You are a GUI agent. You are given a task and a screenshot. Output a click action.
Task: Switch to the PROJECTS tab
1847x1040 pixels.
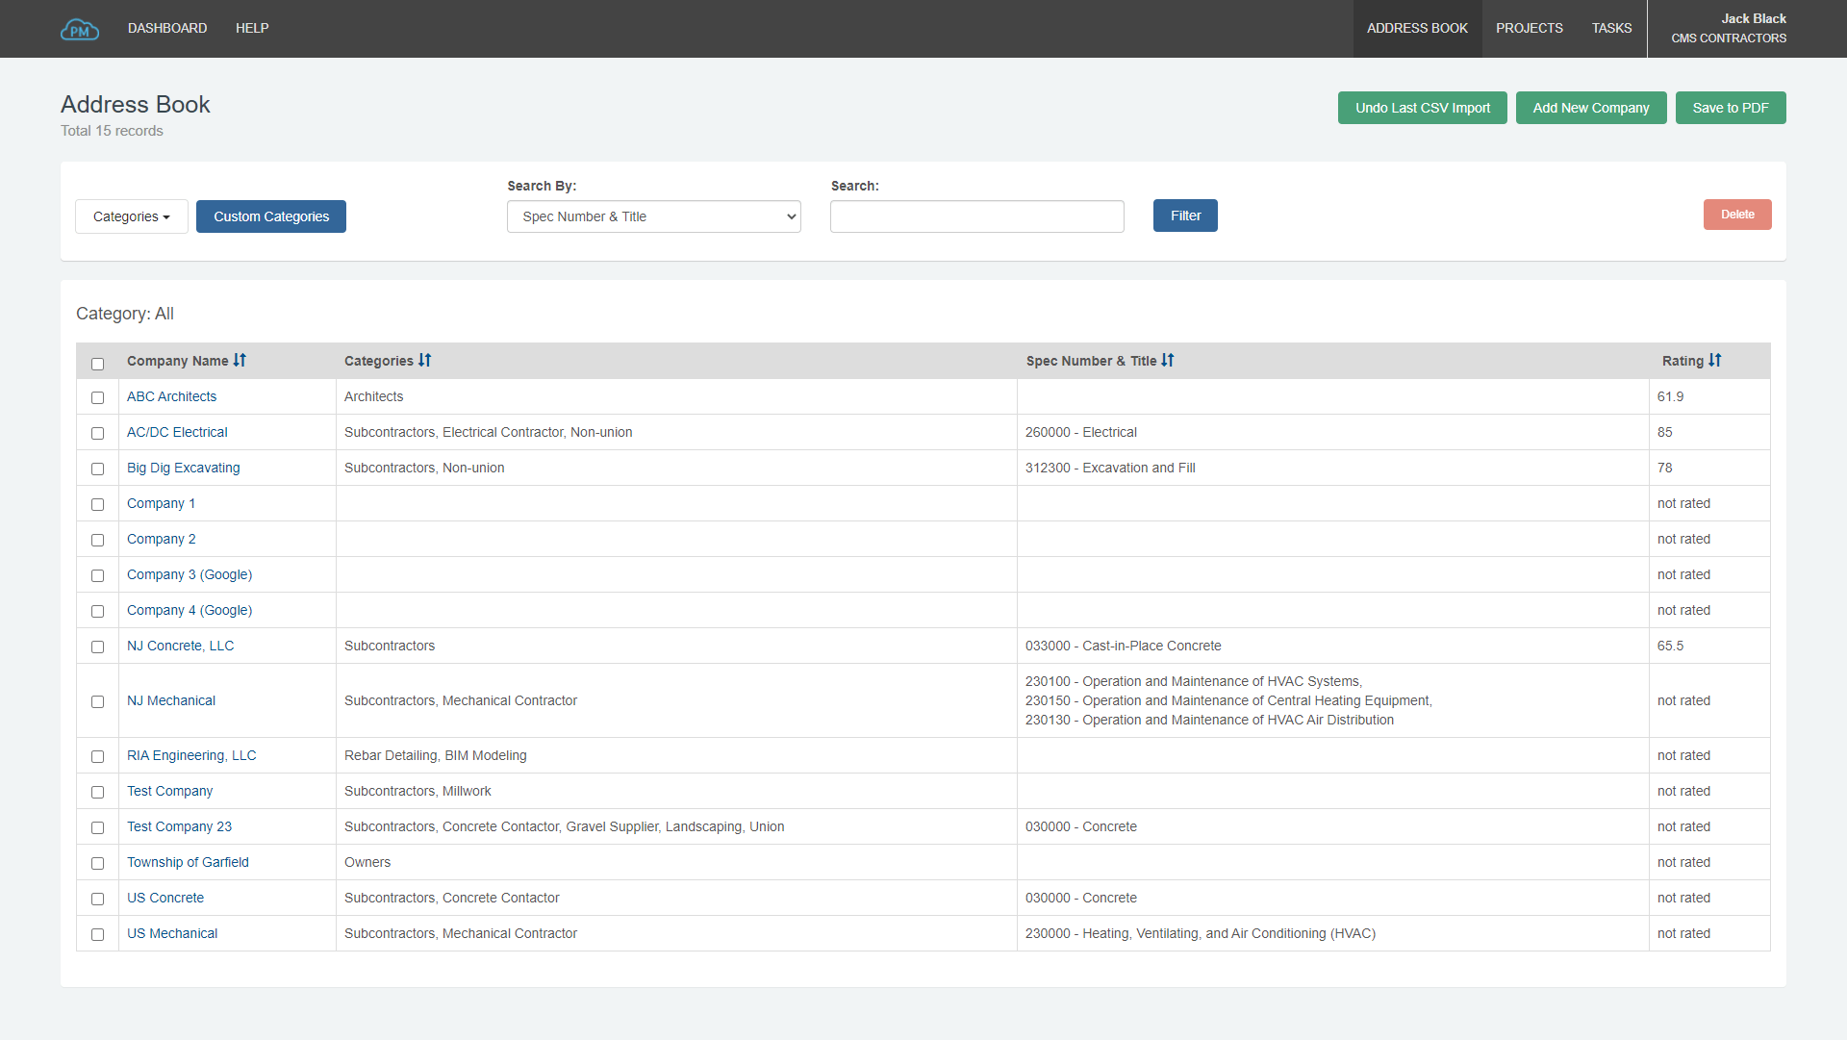tap(1529, 28)
